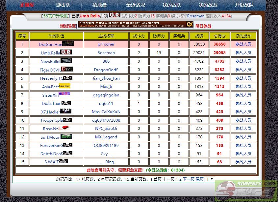Click the 增派驻军 link

pyautogui.click(x=68, y=26)
